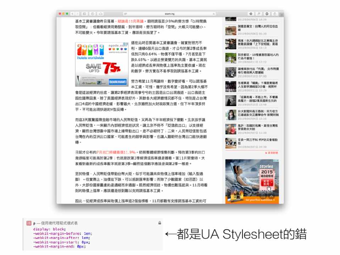Viewport: 340px width, 255px height.
Task: Toggle the Safari sidebar button
Action: [84, 14]
